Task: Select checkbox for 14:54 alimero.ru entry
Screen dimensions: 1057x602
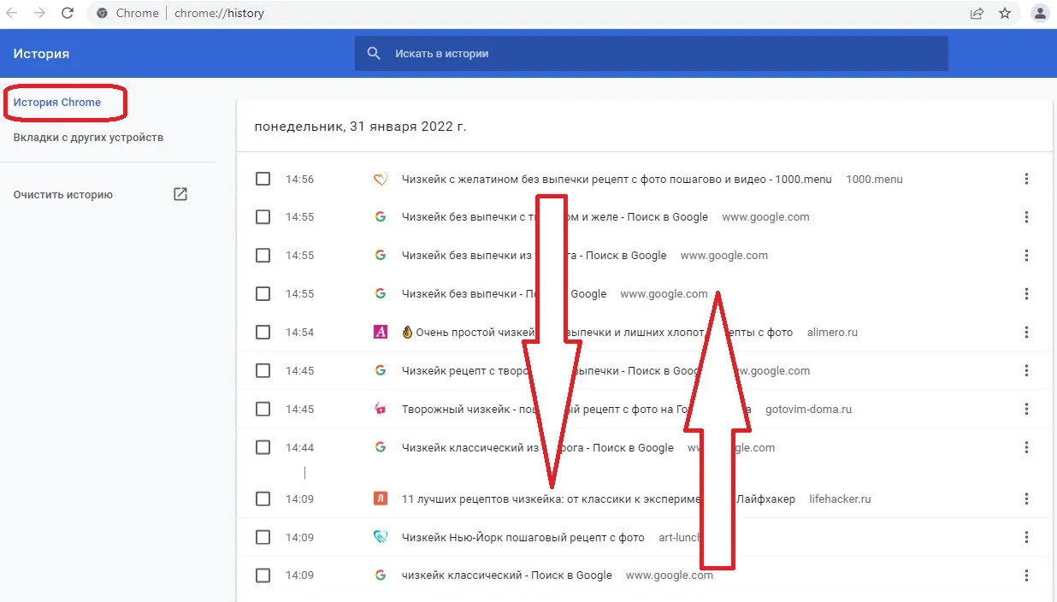Action: [x=263, y=332]
